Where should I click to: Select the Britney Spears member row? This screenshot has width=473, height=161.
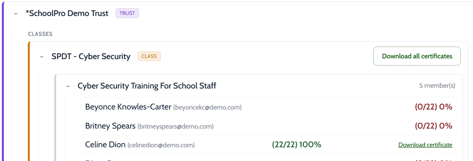point(269,126)
